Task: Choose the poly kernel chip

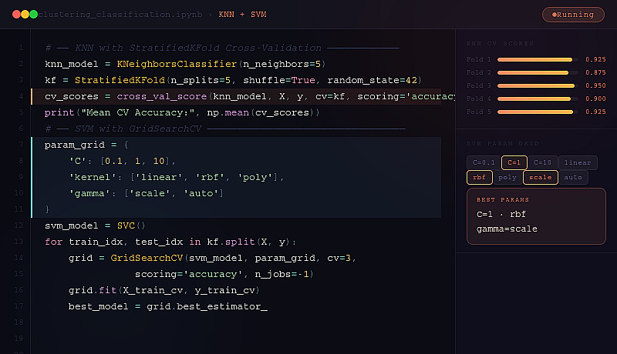Action: (507, 177)
